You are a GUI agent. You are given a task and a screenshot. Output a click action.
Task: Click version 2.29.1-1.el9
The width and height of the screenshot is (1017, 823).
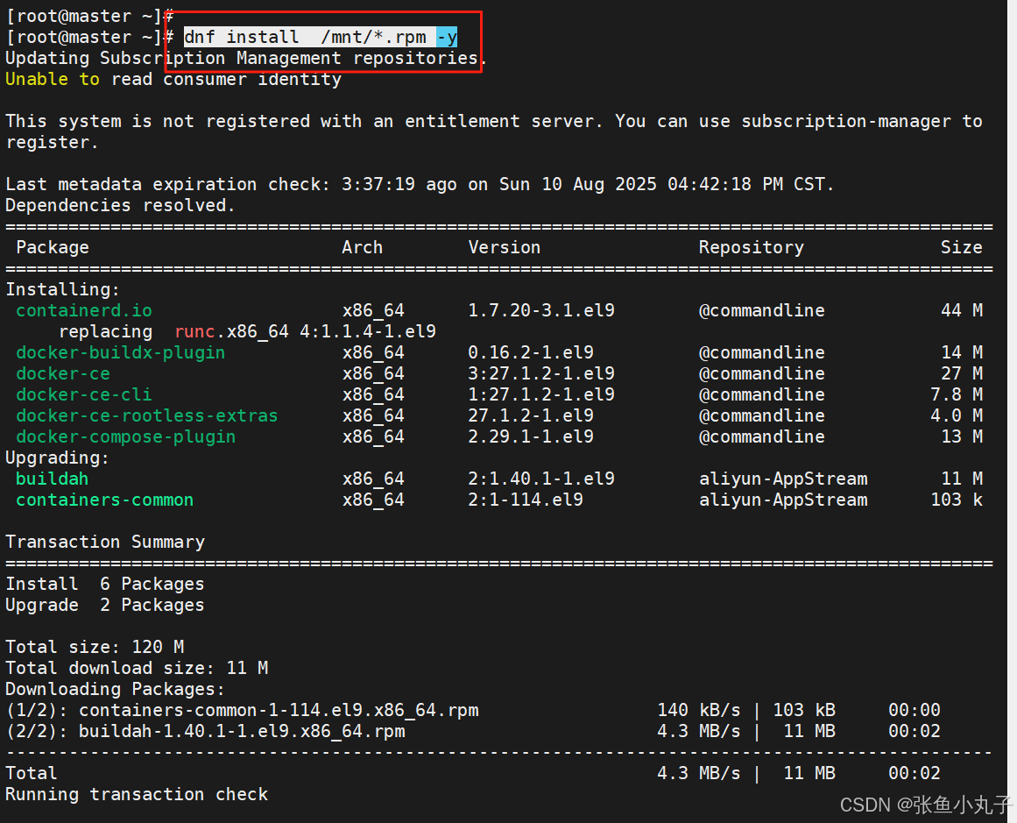pyautogui.click(x=531, y=436)
